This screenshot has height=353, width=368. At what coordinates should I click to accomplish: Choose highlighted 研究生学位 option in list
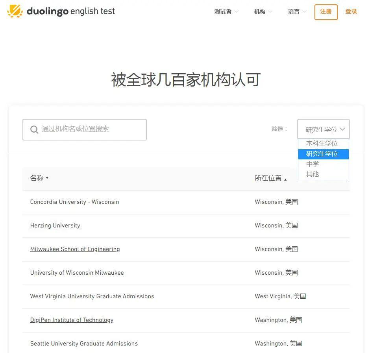point(324,154)
